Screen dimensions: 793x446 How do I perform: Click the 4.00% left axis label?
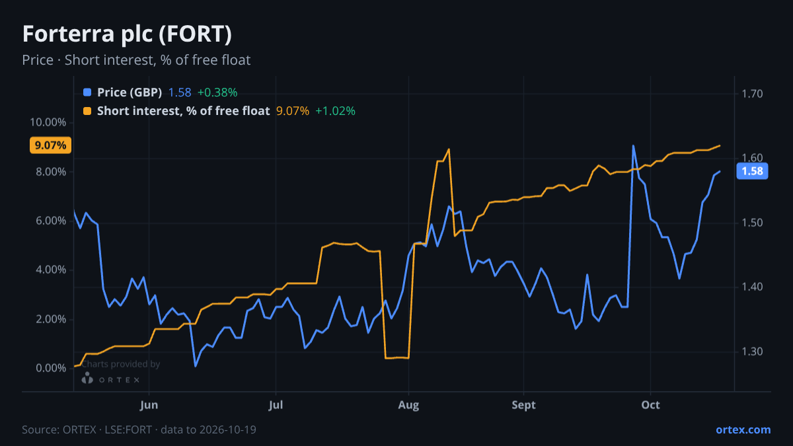[50, 270]
